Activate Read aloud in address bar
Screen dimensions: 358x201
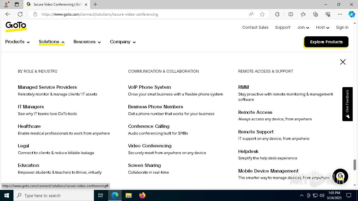click(x=251, y=14)
